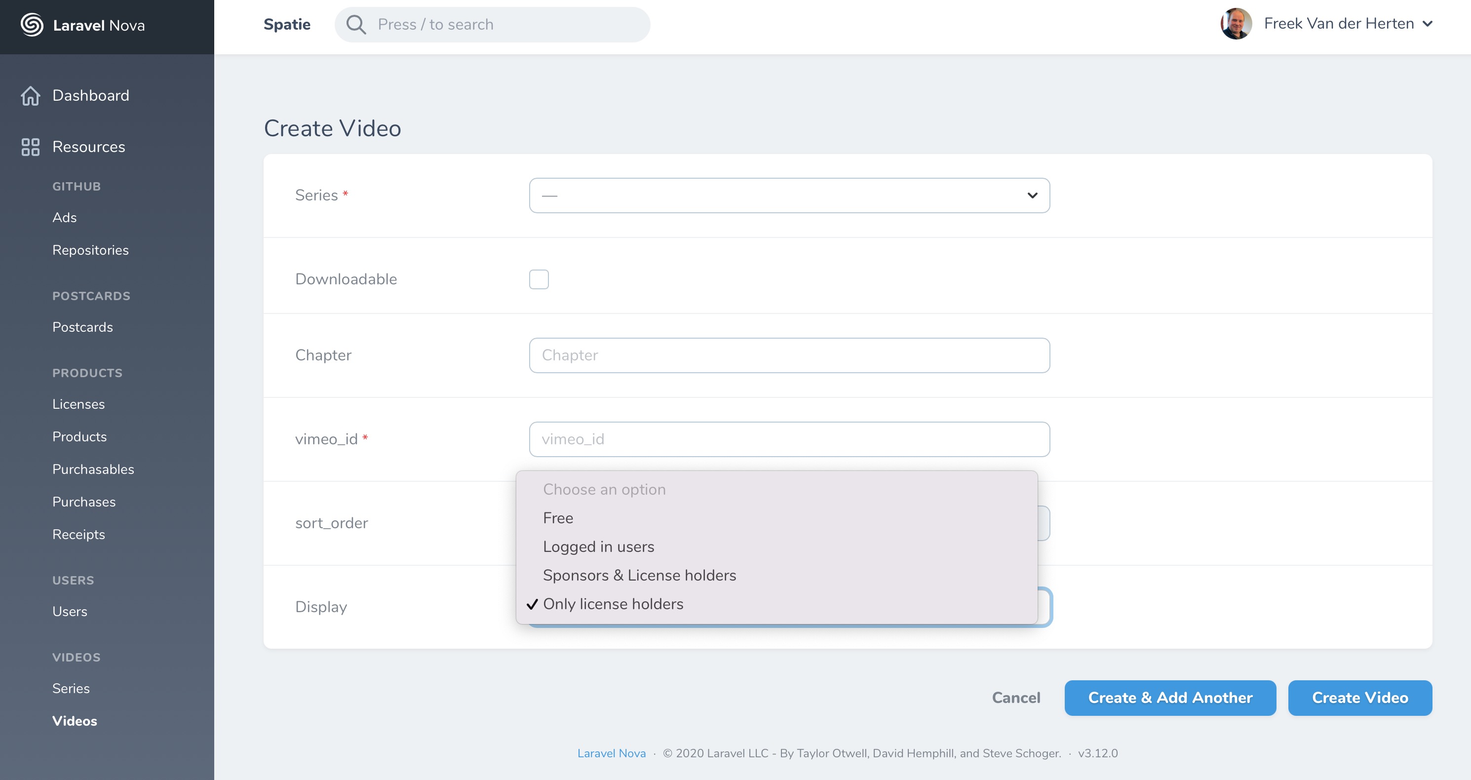
Task: Click the Laravel Nova swirl logo icon
Action: click(x=32, y=25)
